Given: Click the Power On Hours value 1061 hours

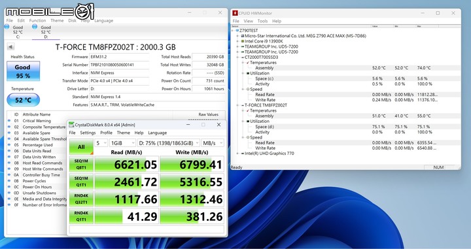Looking at the screenshot, I should coord(209,89).
